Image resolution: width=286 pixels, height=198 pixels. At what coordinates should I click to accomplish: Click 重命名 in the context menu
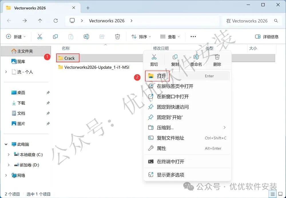click(x=196, y=60)
